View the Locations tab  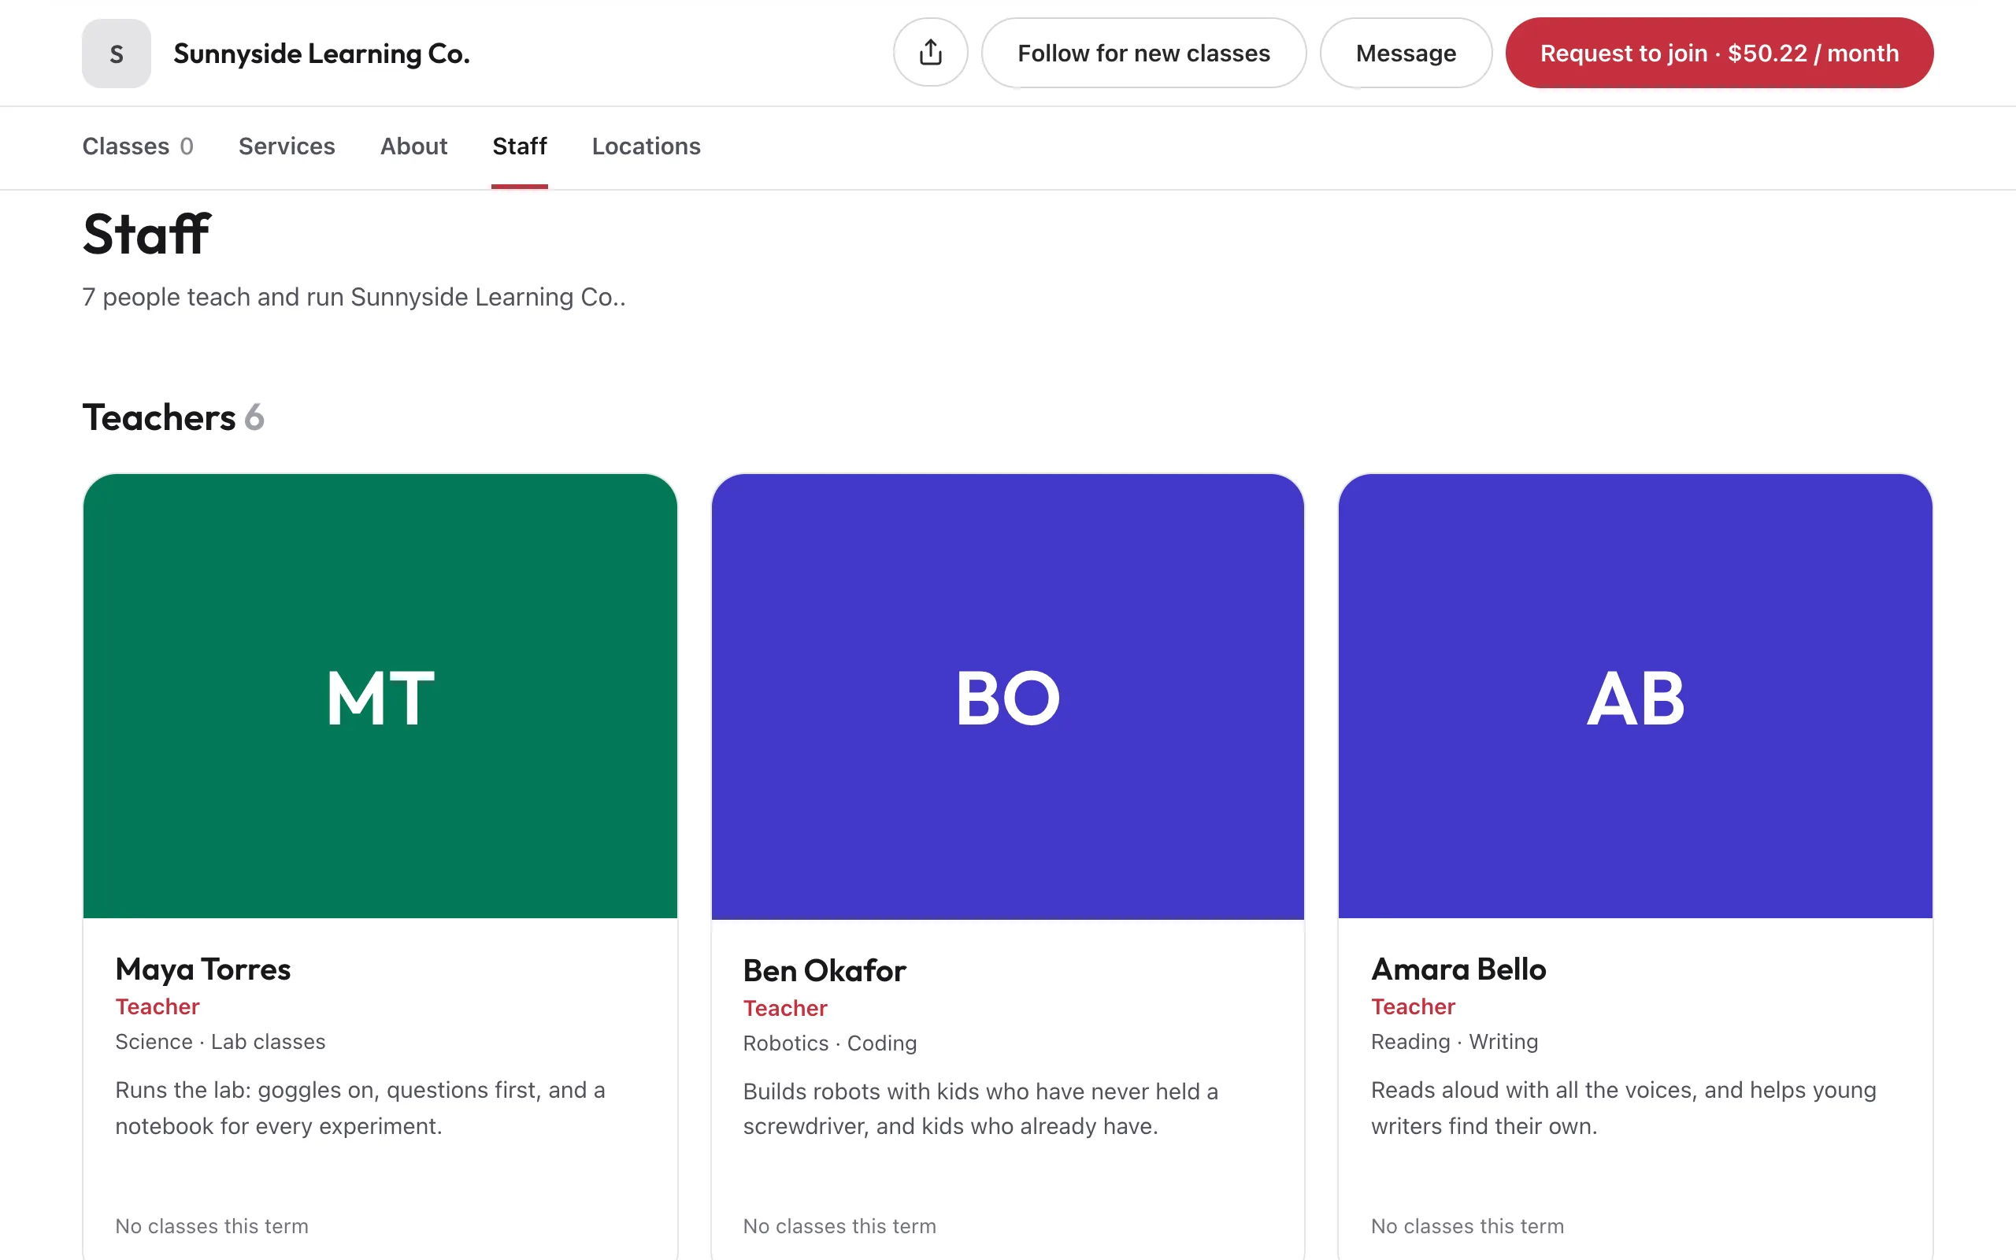pyautogui.click(x=647, y=146)
